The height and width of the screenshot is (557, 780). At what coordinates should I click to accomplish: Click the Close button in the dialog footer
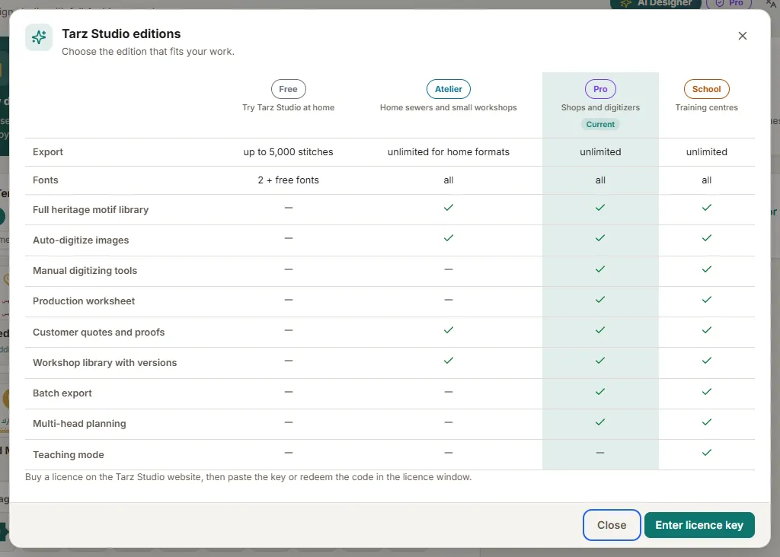[x=612, y=525]
